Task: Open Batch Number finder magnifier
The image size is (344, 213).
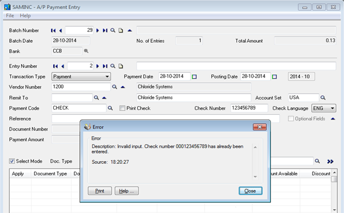Action: [113, 30]
